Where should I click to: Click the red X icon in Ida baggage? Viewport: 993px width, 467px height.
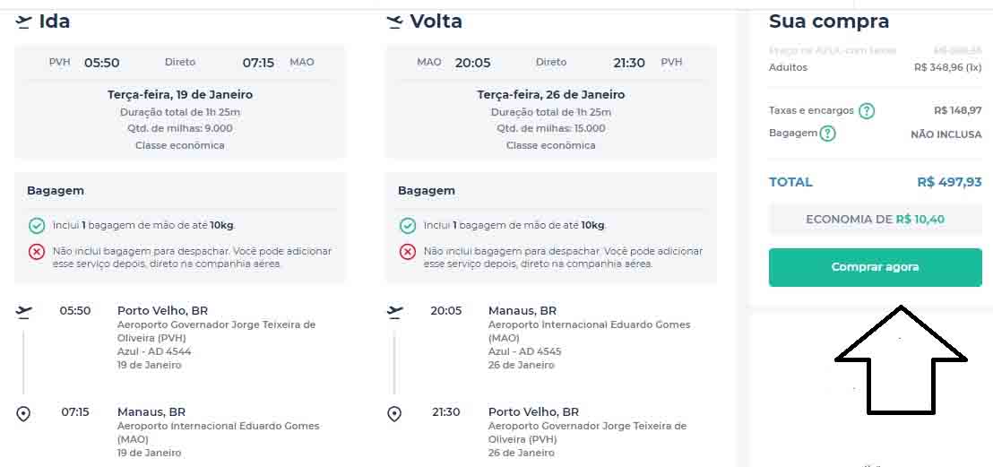tap(37, 252)
